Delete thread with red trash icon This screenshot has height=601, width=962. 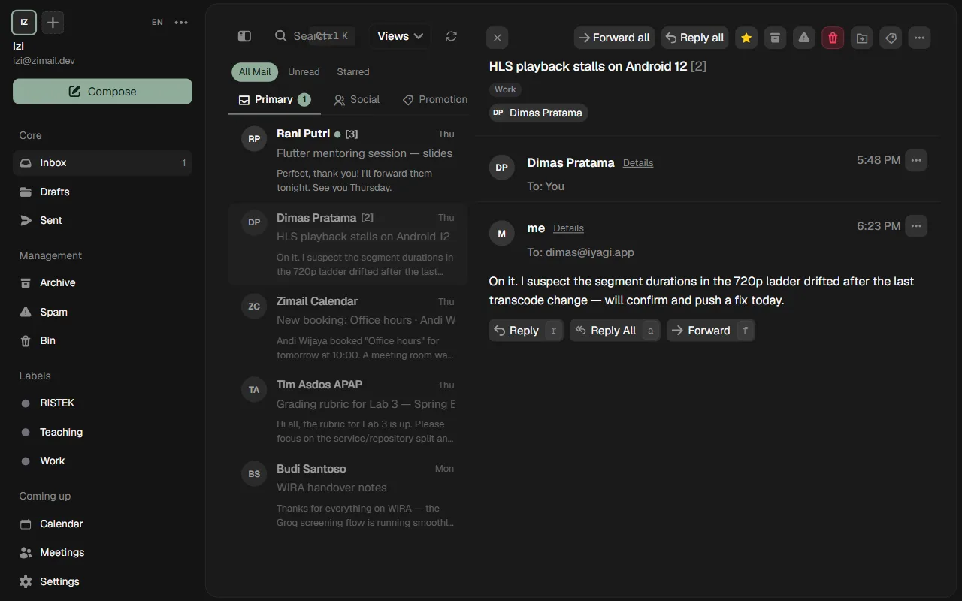(x=833, y=38)
